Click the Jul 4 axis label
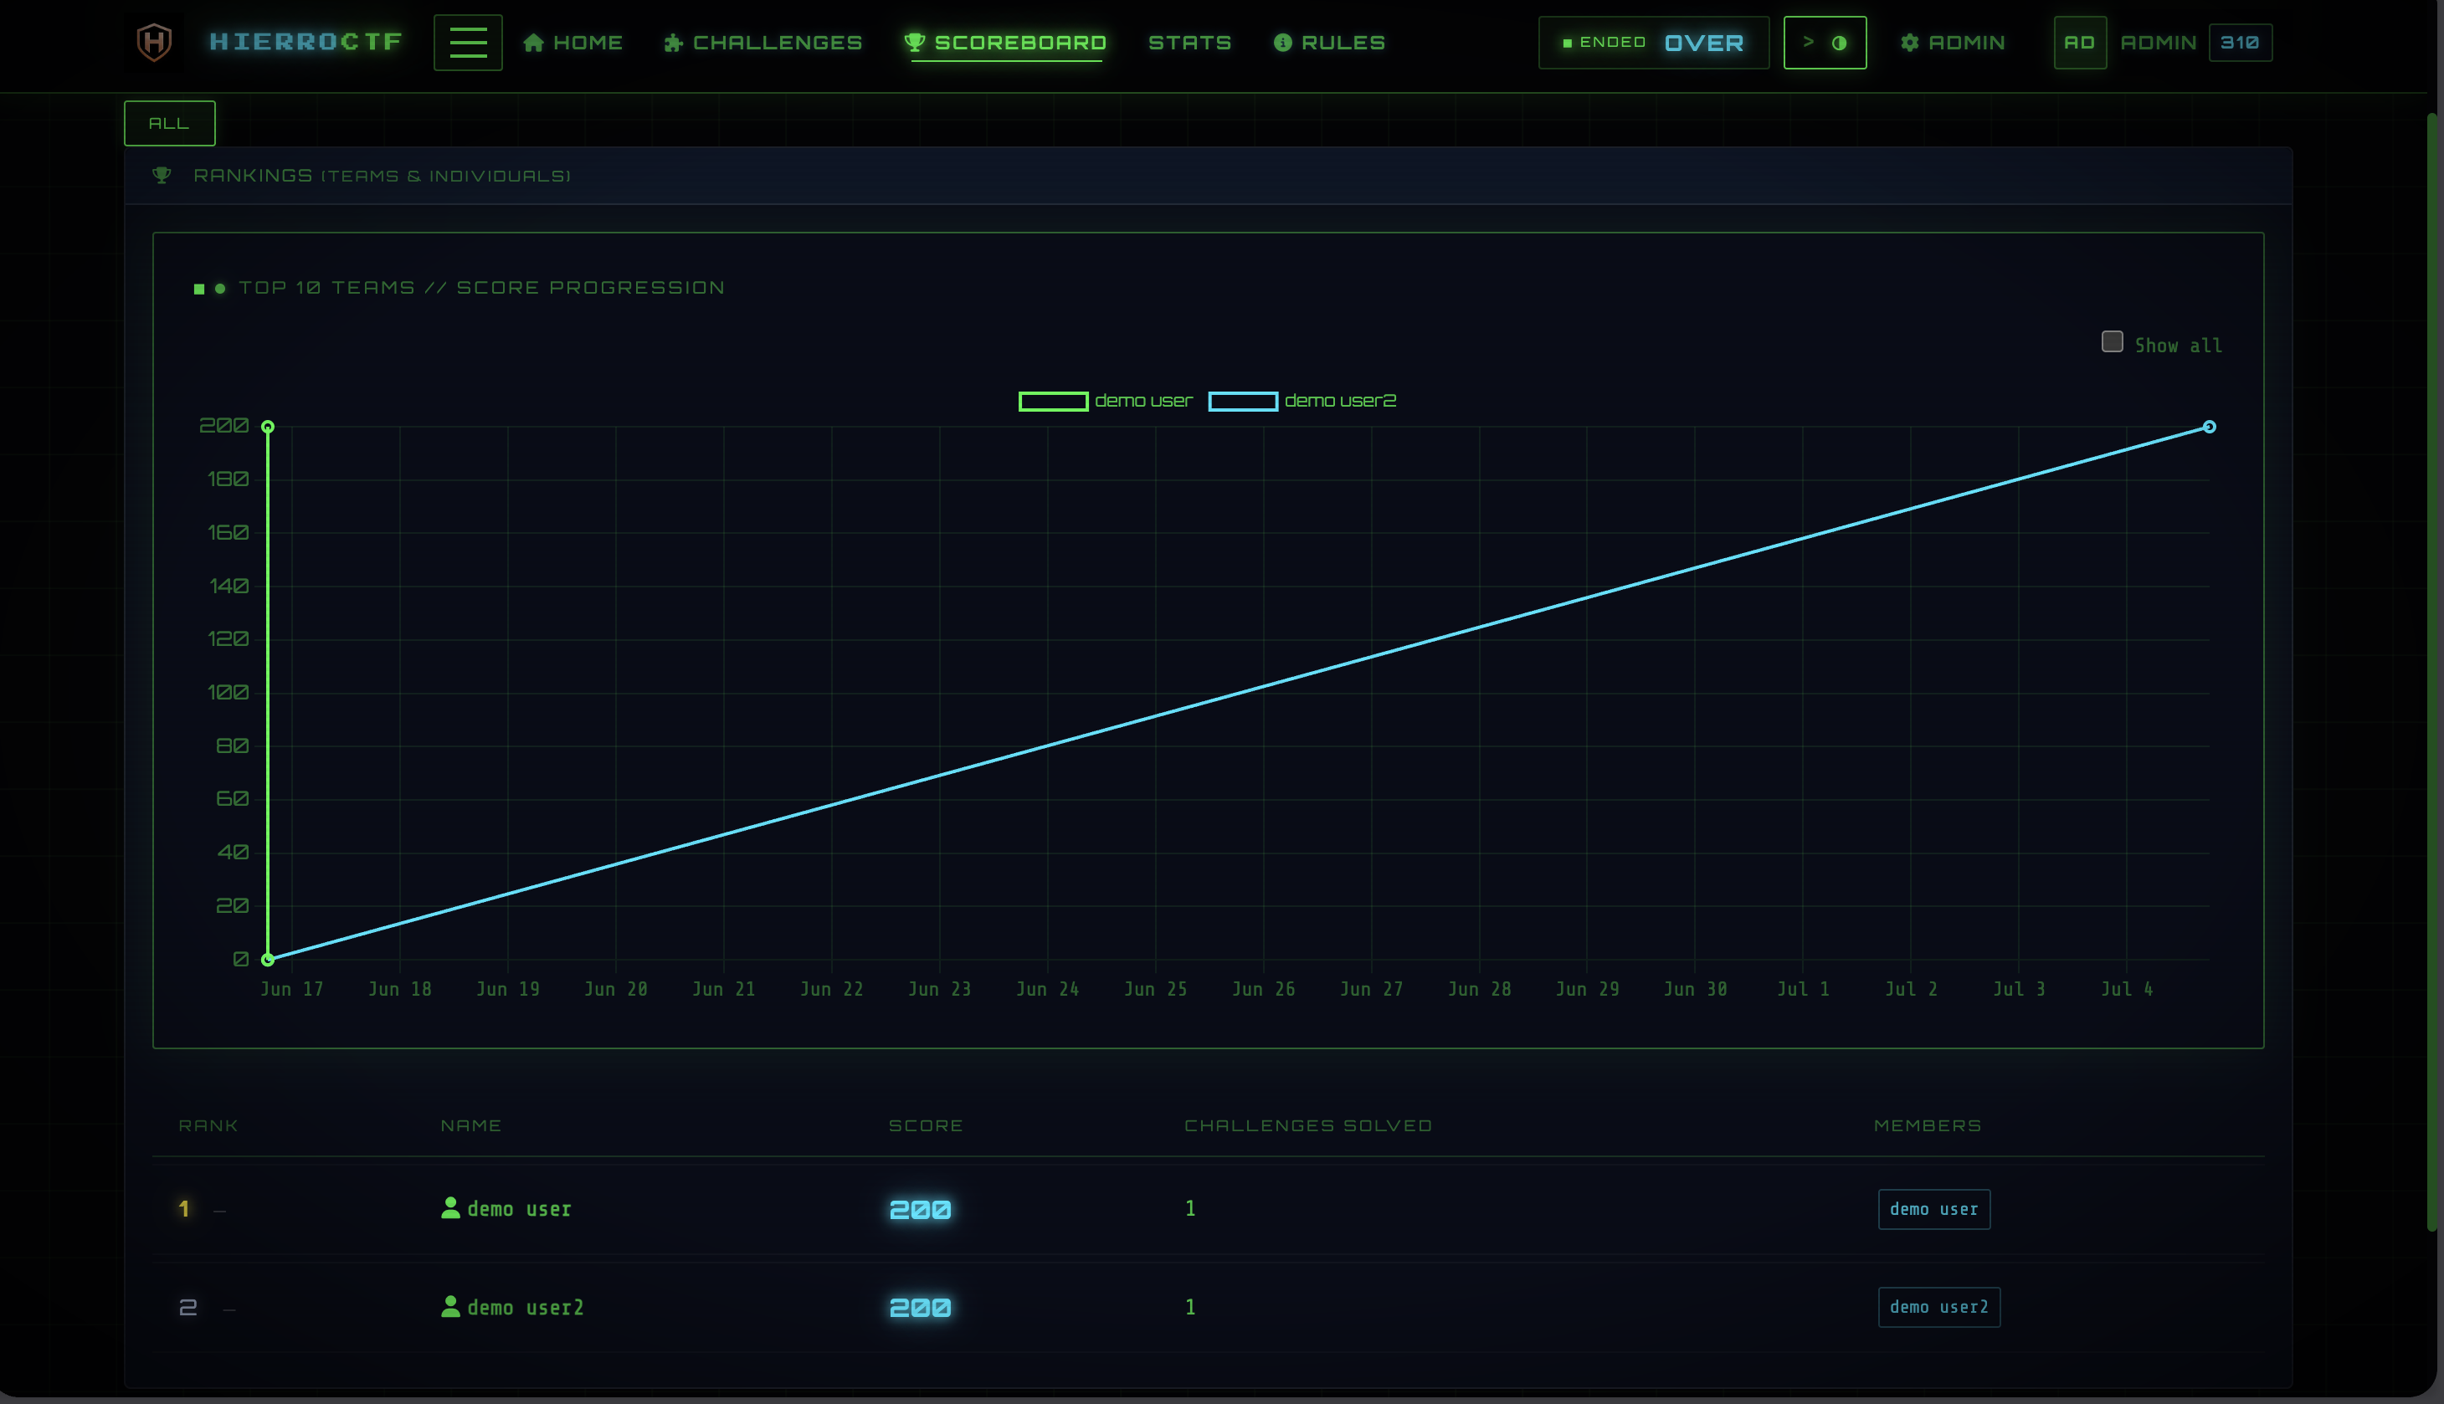 coord(2127,988)
